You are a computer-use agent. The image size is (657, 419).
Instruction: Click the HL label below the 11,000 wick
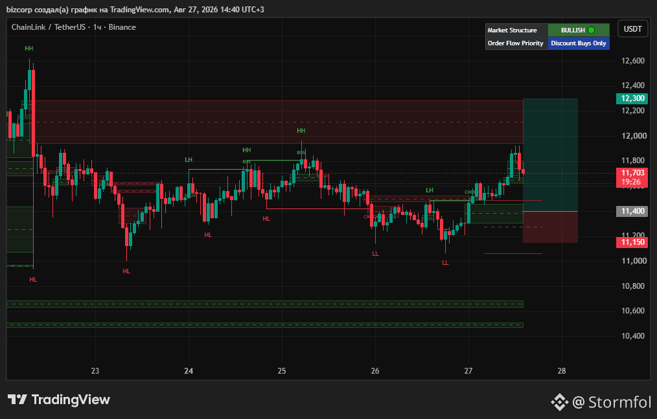[126, 271]
